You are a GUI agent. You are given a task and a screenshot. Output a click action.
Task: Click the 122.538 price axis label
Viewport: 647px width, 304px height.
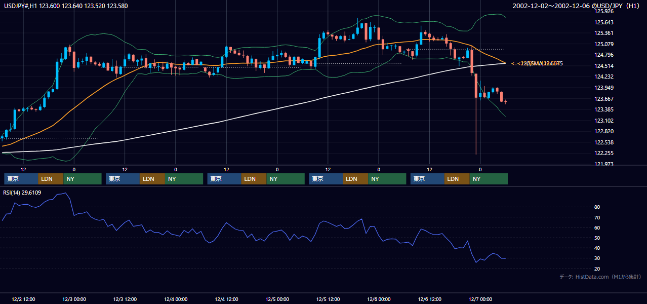coord(604,142)
